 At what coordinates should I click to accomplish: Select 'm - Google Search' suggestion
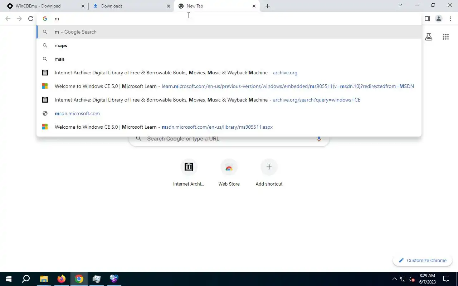(x=229, y=32)
